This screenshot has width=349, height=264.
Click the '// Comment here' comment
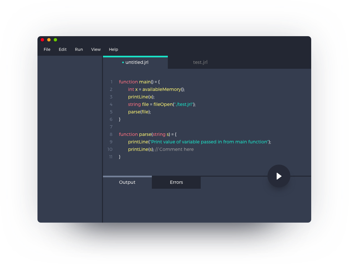[x=174, y=149]
